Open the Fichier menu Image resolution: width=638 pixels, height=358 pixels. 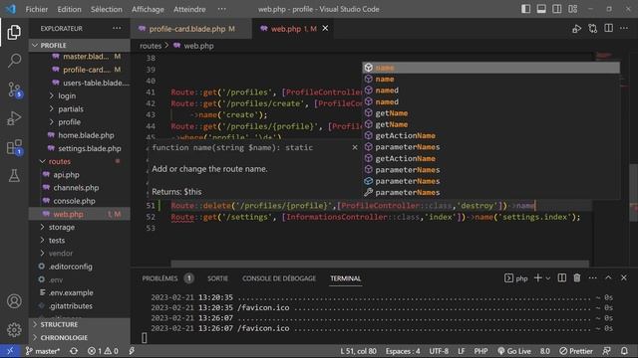(x=37, y=9)
